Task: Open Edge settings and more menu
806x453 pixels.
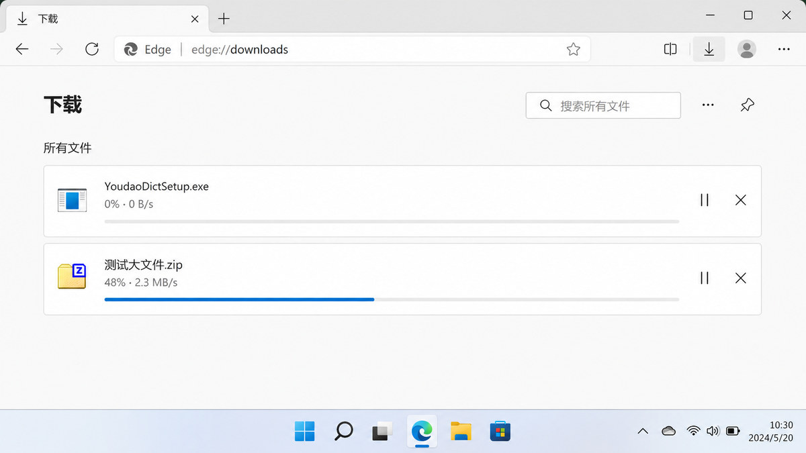Action: 784,49
